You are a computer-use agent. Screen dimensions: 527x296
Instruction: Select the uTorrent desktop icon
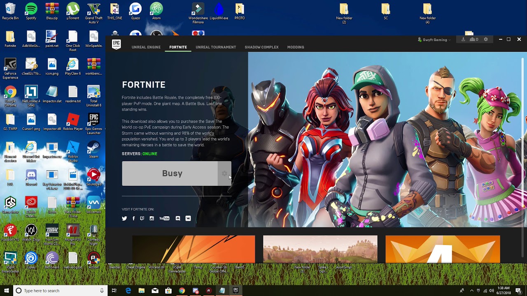pyautogui.click(x=73, y=12)
